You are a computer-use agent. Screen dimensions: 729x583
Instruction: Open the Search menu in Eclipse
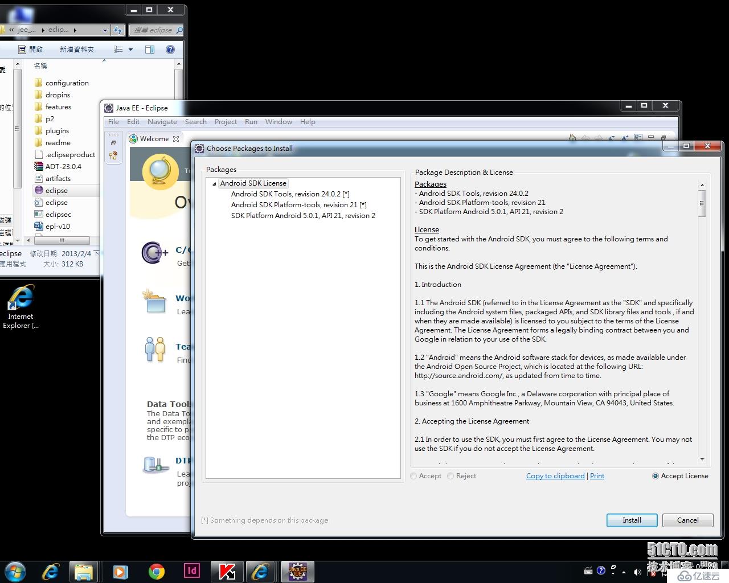(x=196, y=122)
